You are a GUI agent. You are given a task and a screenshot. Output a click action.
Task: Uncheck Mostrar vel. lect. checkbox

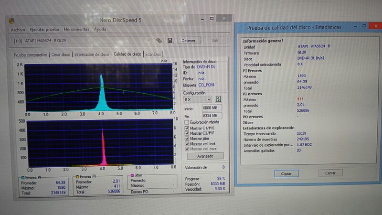pyautogui.click(x=187, y=143)
